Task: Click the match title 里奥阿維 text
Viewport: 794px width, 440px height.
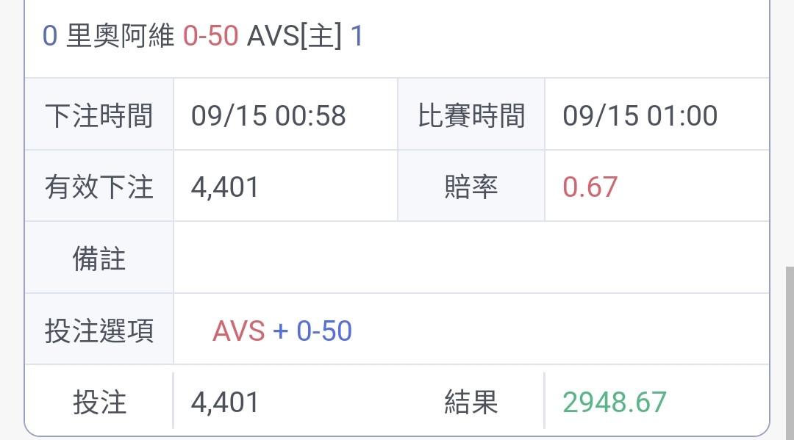Action: click(120, 36)
